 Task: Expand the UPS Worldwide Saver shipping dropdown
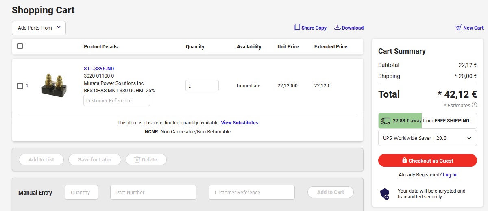coord(427,138)
